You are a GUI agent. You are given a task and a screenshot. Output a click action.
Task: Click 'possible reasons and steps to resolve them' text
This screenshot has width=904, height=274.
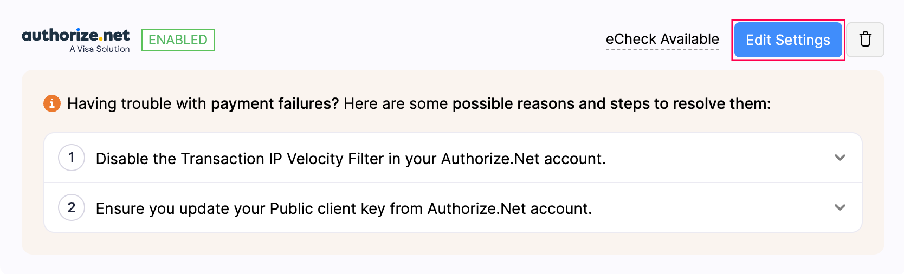(x=611, y=103)
